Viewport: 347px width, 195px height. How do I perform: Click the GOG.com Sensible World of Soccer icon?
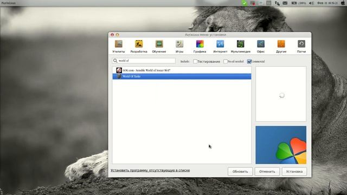119,70
